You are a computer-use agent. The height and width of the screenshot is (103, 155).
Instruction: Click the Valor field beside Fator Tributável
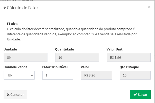coord(96,75)
